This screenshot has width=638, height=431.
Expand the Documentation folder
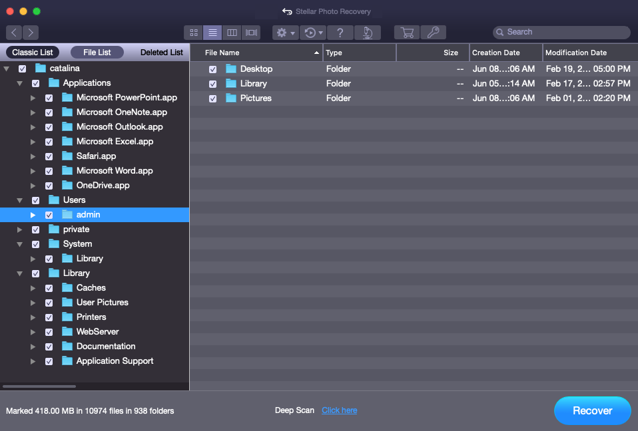(33, 347)
